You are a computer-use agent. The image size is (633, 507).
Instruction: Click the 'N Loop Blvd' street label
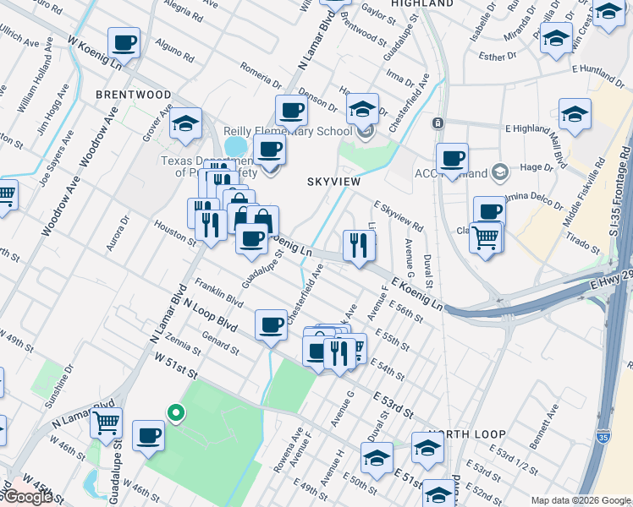(x=211, y=315)
